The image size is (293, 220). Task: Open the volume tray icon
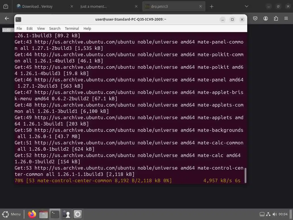click(x=275, y=214)
